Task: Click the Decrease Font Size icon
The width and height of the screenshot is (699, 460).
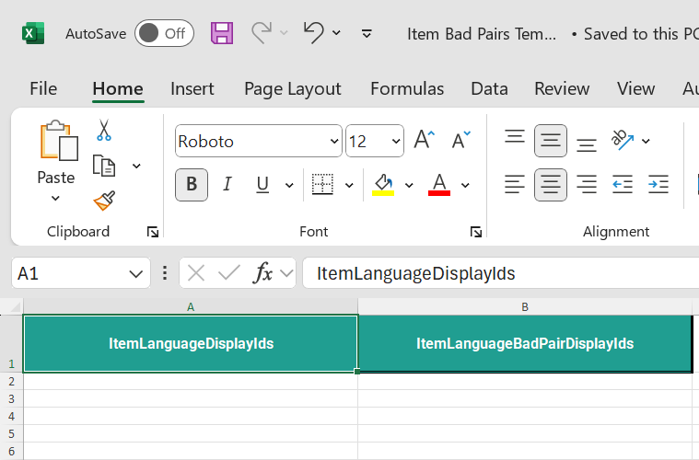Action: 460,141
